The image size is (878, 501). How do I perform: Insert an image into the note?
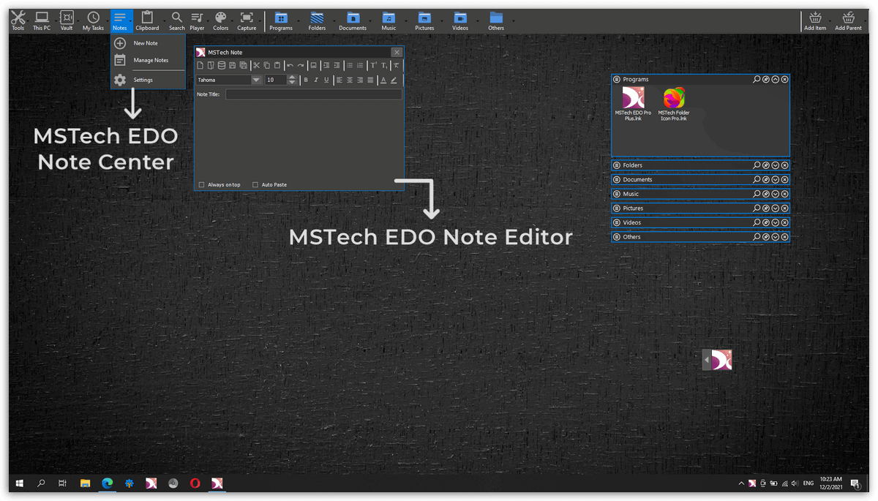pos(314,65)
